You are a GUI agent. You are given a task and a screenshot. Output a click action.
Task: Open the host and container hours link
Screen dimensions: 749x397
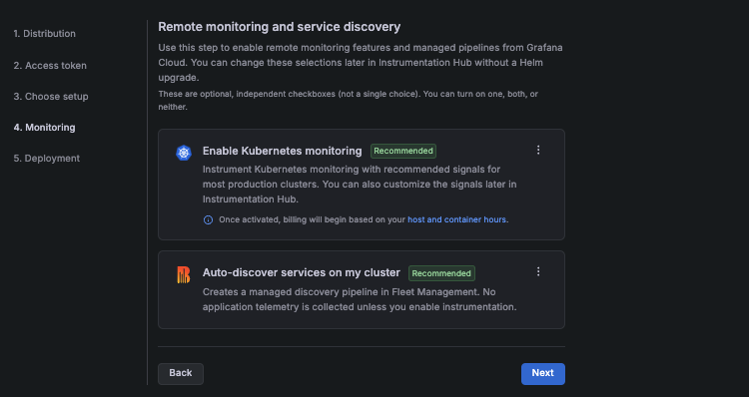(x=456, y=219)
